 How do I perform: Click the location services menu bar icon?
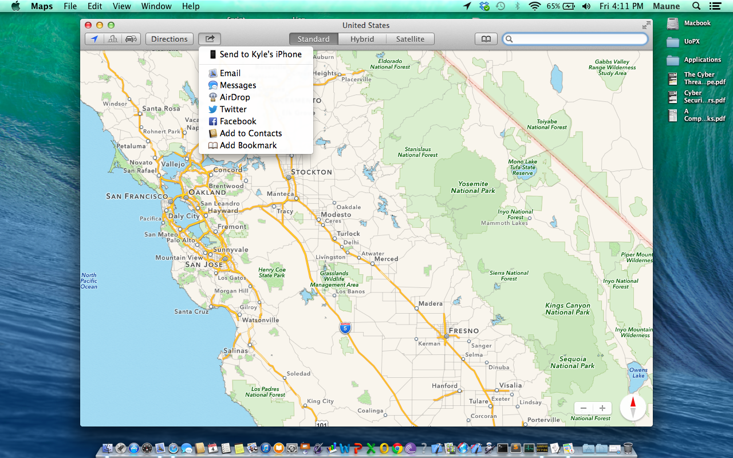[x=467, y=6]
